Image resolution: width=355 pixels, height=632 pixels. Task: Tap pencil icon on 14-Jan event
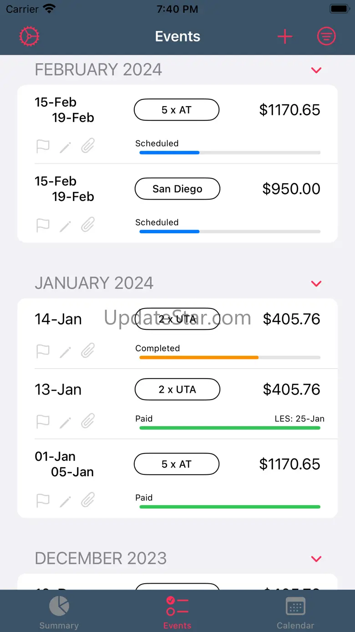click(x=66, y=352)
